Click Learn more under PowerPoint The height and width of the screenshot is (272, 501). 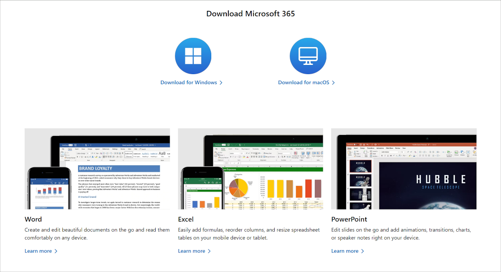click(344, 251)
